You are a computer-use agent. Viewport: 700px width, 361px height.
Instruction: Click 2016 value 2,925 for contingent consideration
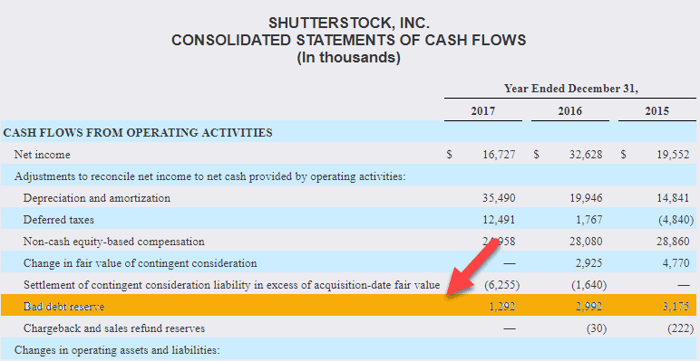[588, 263]
